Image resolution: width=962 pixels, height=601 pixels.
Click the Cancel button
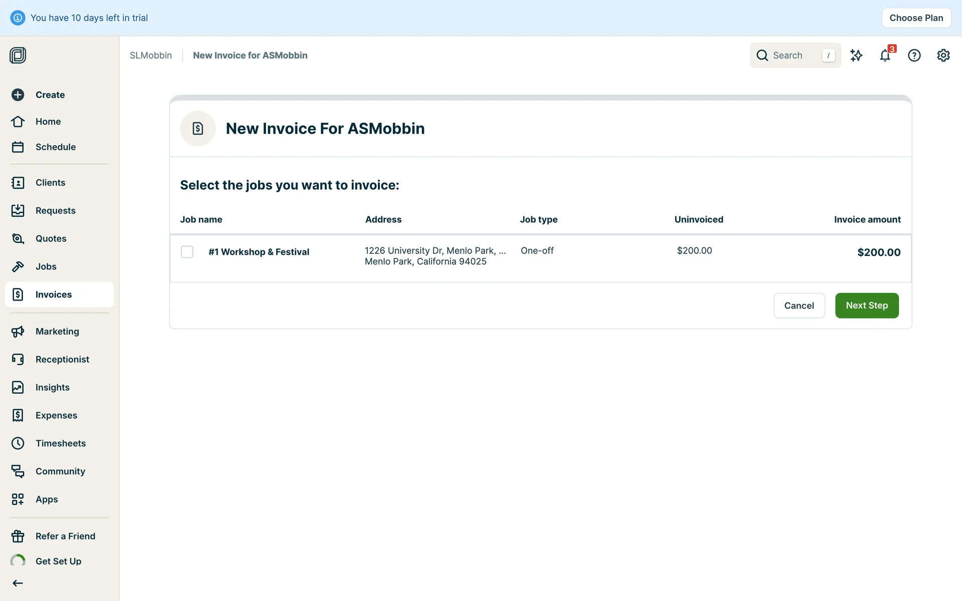coord(799,306)
